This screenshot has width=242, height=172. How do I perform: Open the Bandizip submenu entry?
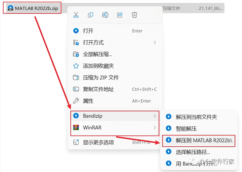click(115, 116)
